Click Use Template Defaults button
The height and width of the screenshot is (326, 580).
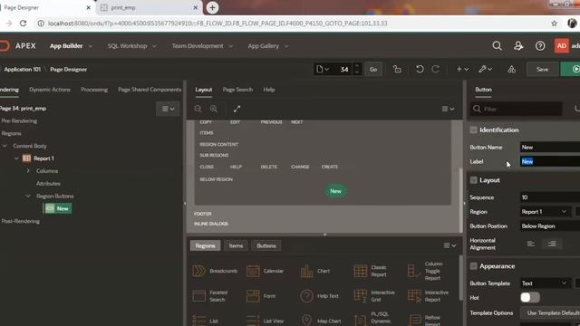pos(551,313)
